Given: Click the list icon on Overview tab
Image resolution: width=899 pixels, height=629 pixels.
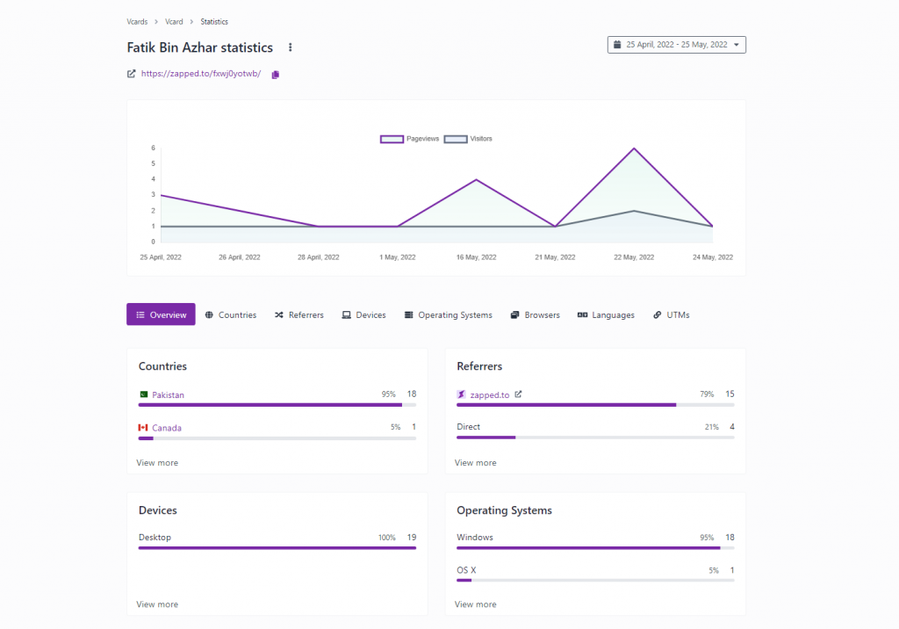Looking at the screenshot, I should click(140, 314).
